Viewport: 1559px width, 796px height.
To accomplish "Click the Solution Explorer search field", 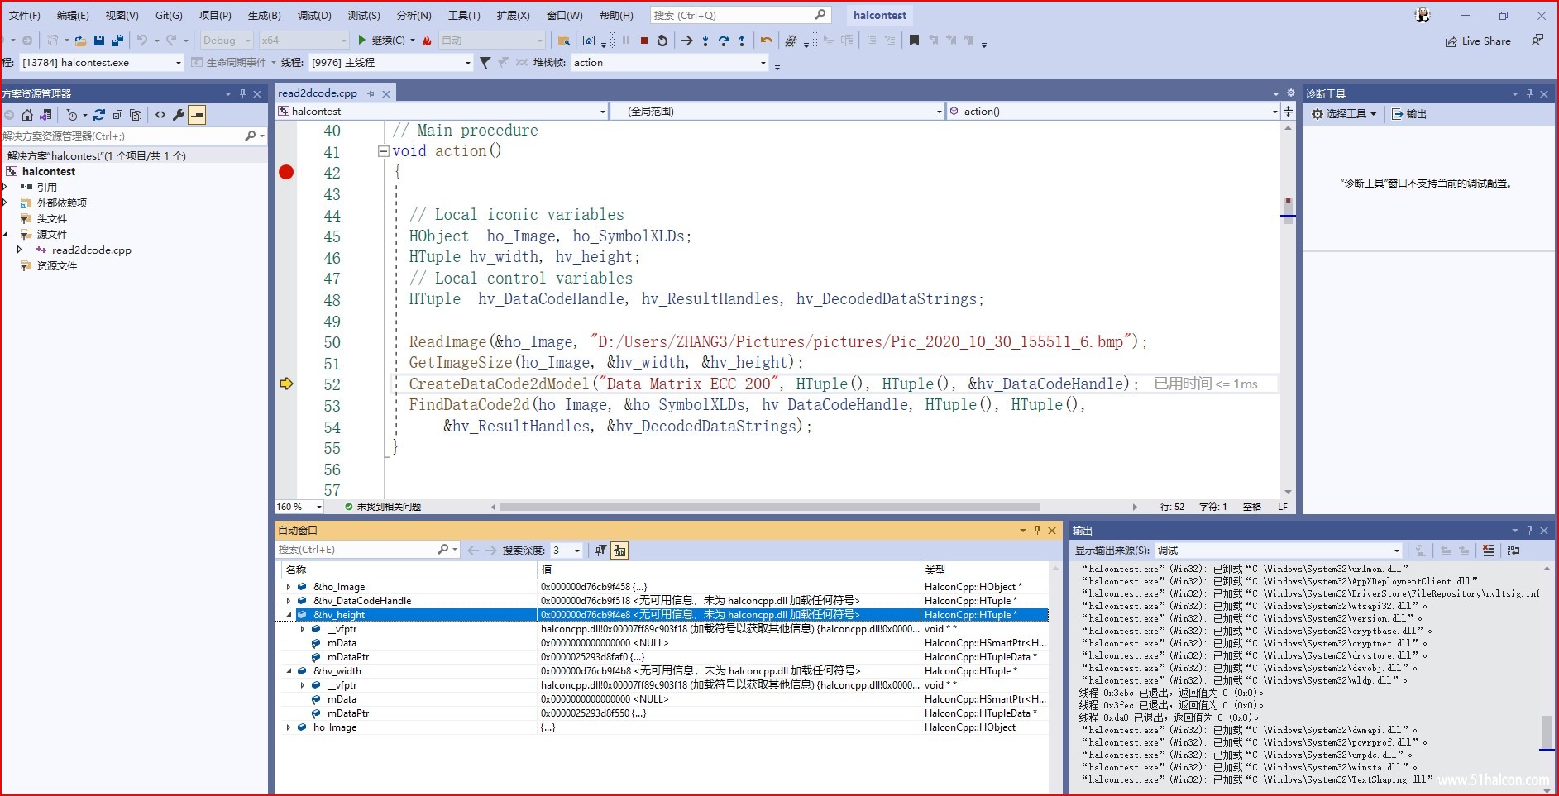I will [x=132, y=136].
